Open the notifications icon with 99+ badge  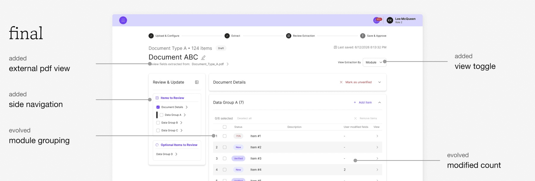[377, 20]
